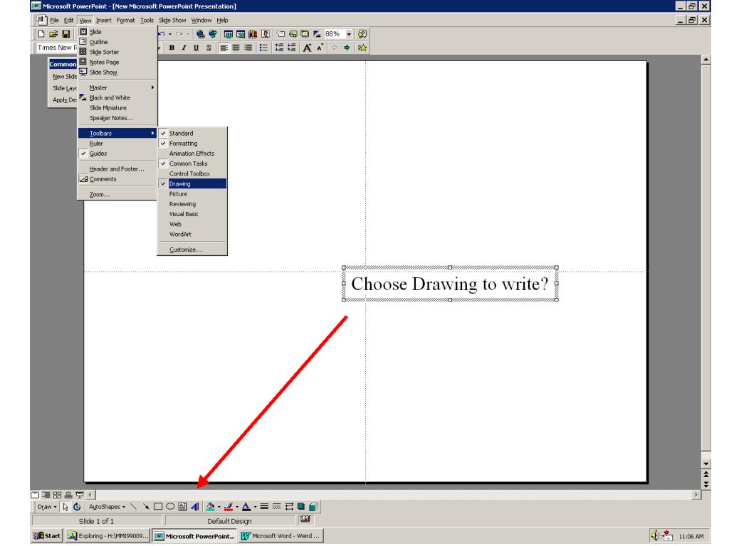Screen dimensions: 729x546
Task: Apply text Shadow formatting
Action: point(209,48)
